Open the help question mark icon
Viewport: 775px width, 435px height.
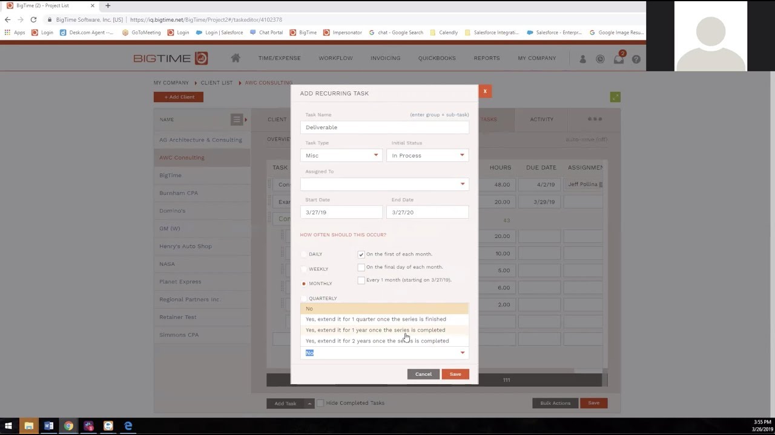pyautogui.click(x=636, y=59)
